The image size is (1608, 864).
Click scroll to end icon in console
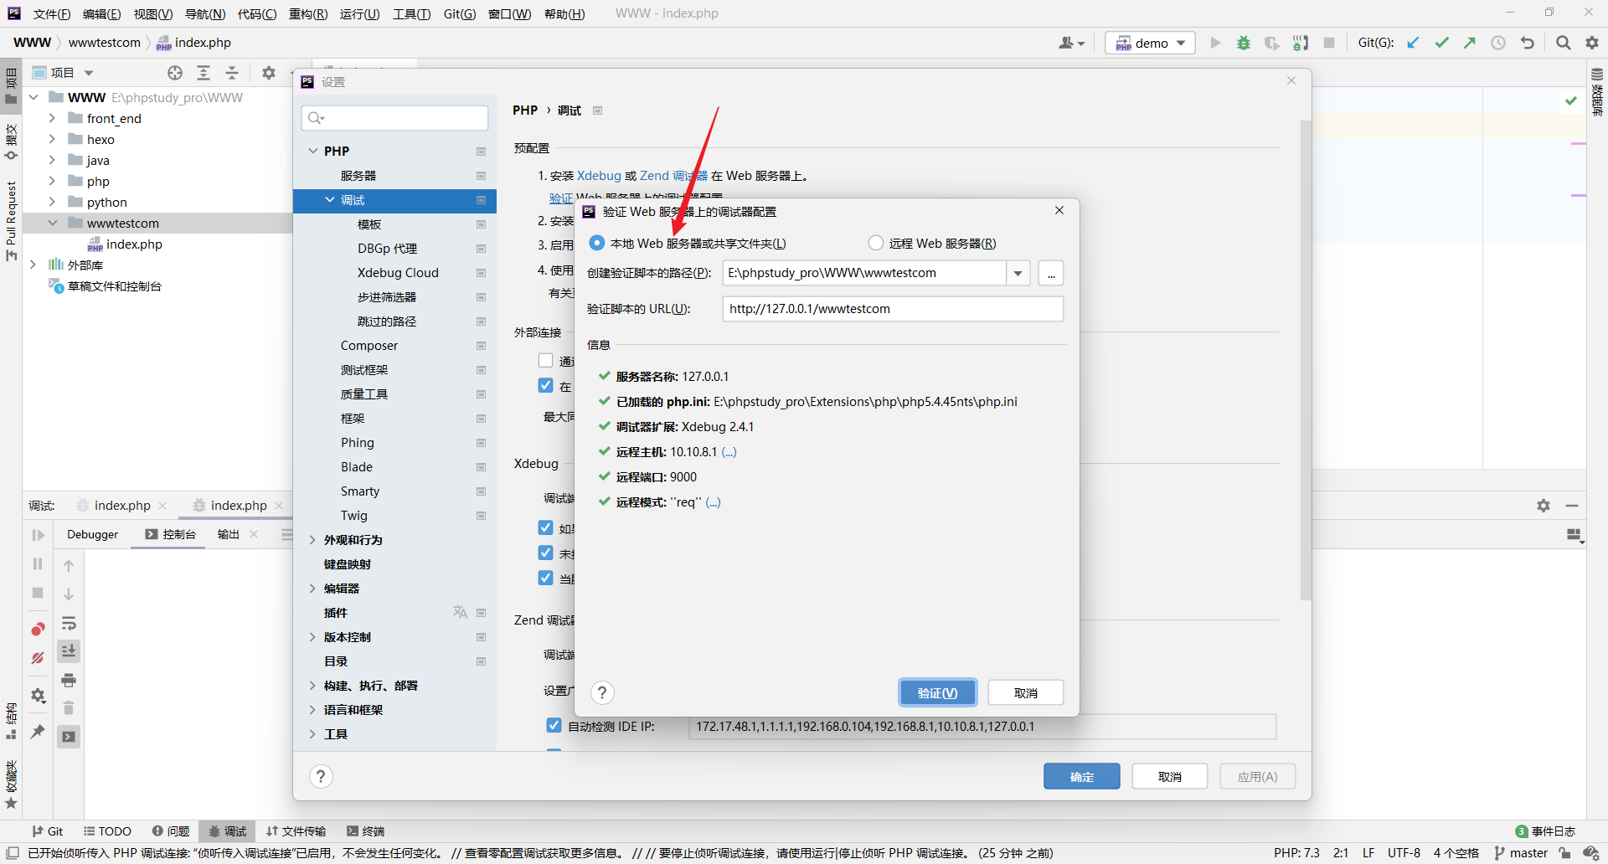pyautogui.click(x=69, y=651)
